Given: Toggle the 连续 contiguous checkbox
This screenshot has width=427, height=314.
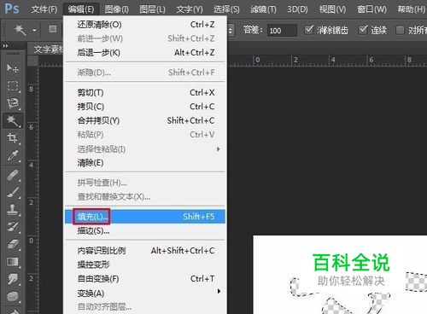Looking at the screenshot, I should pos(363,30).
